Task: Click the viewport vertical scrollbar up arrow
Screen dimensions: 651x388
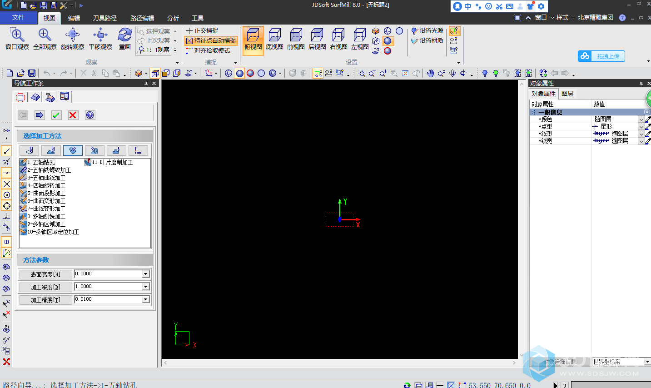Action: coord(522,84)
